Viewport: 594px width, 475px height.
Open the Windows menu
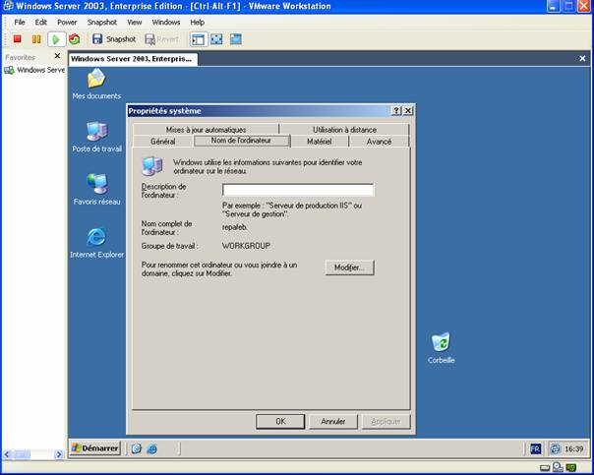166,23
